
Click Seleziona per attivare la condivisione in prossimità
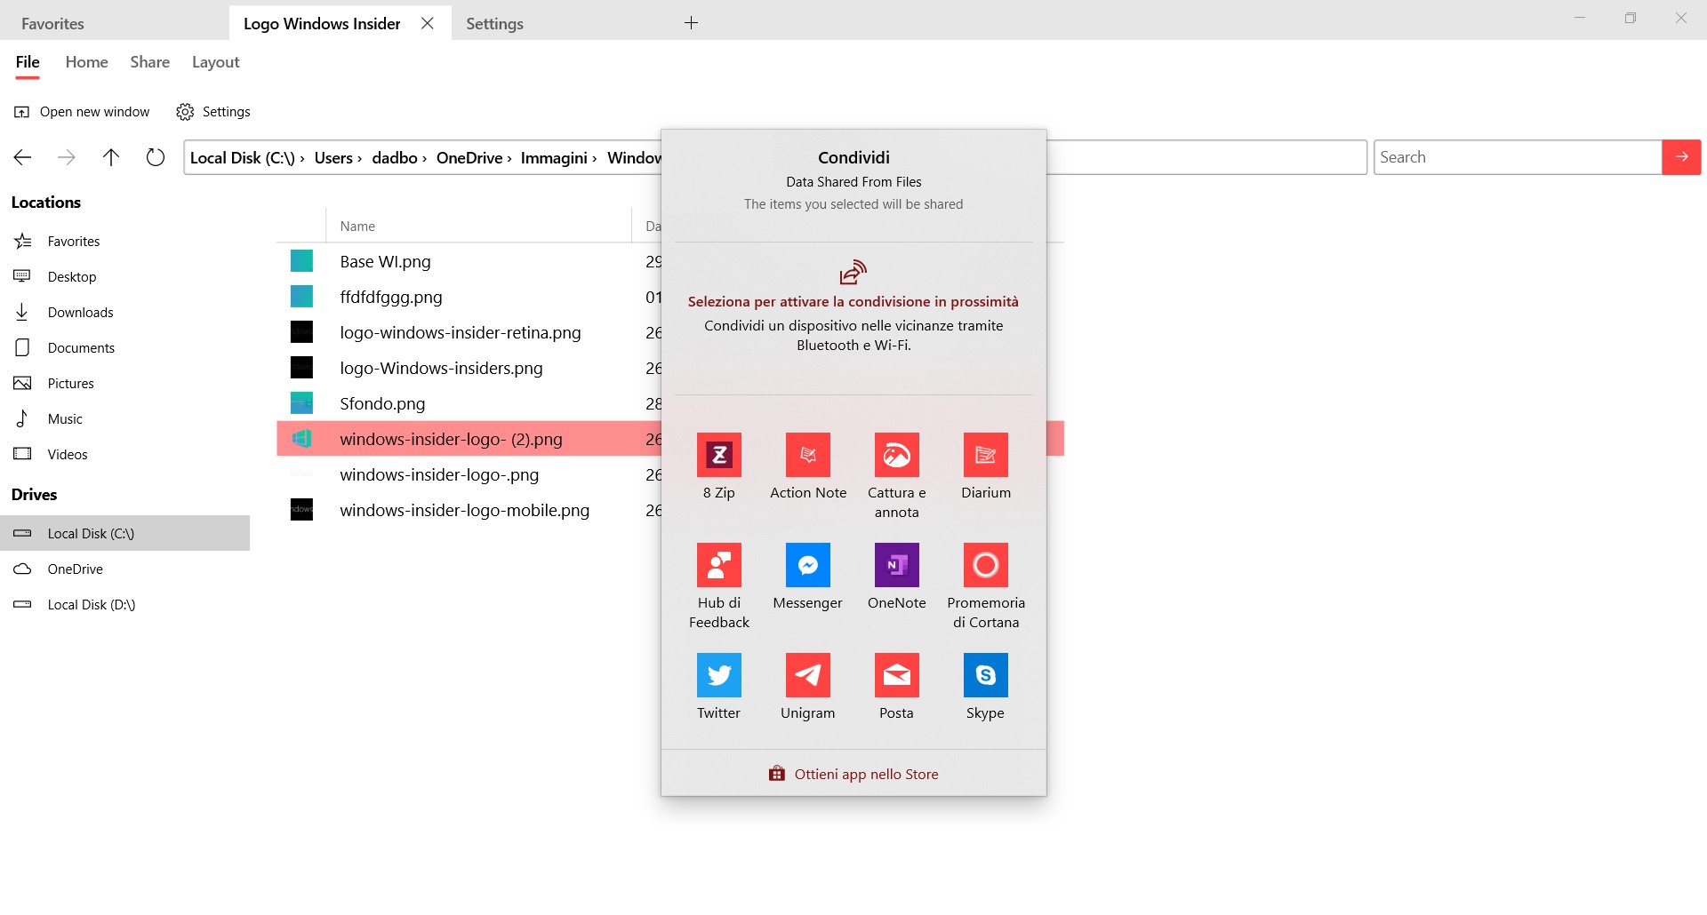(x=853, y=302)
